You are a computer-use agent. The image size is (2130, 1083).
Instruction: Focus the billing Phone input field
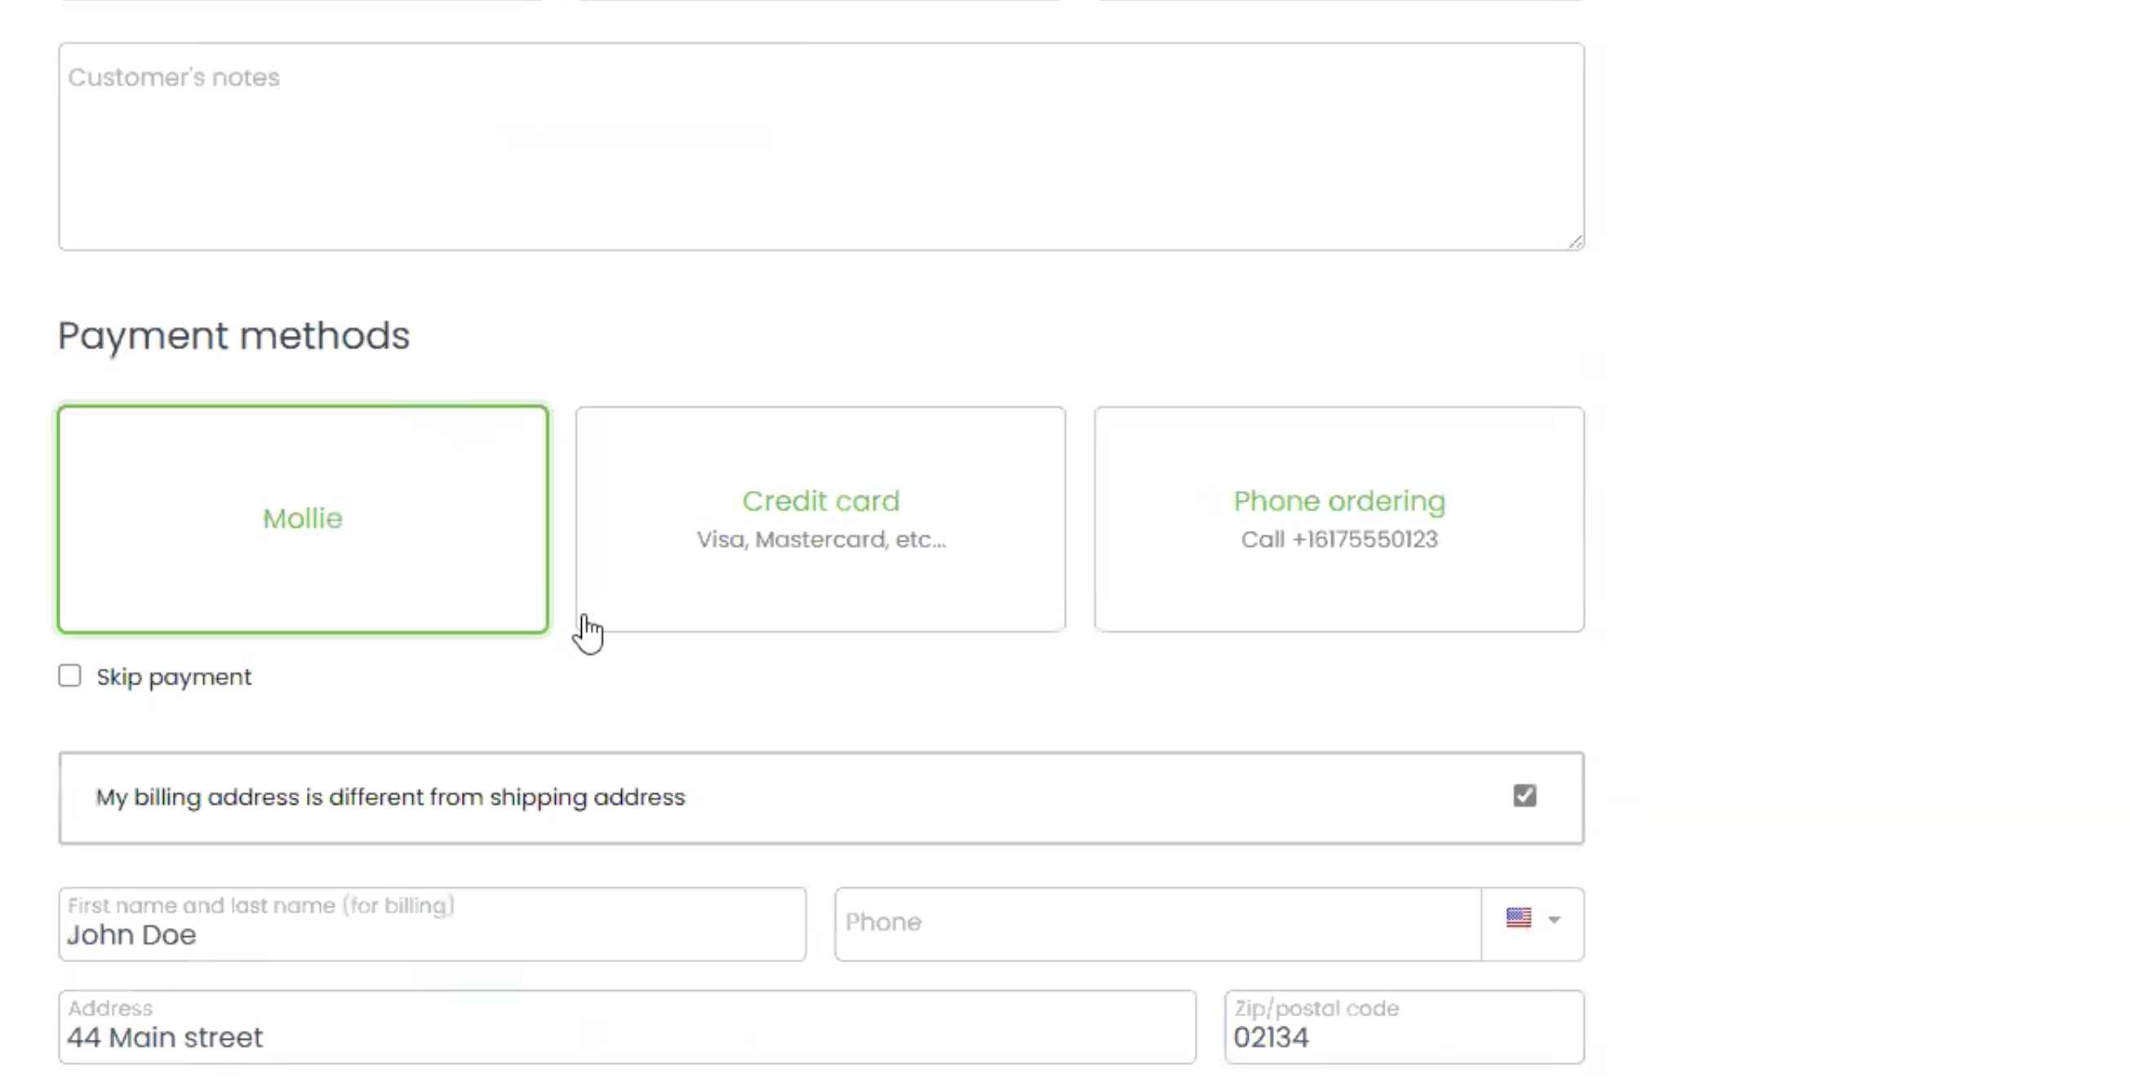(1157, 925)
